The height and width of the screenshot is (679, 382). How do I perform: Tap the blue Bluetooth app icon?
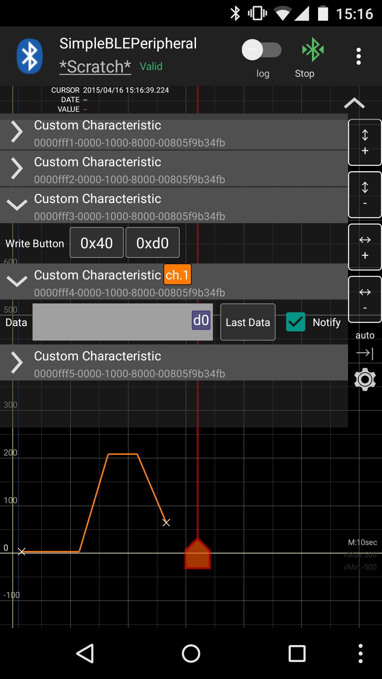click(x=30, y=56)
